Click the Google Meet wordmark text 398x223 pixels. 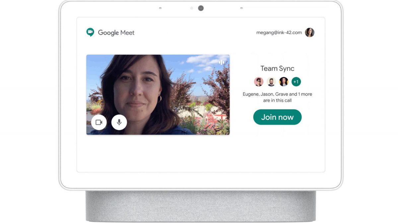pyautogui.click(x=116, y=33)
